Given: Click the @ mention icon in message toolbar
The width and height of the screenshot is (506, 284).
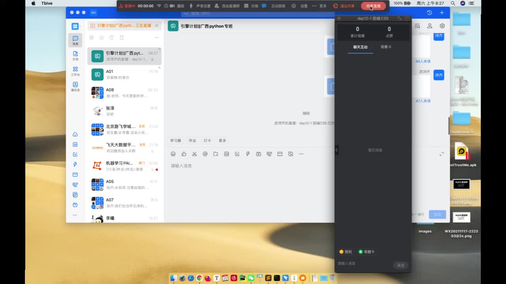Looking at the screenshot, I should coord(205,154).
